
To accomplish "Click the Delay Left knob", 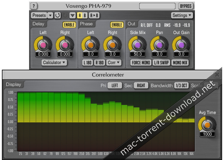I will pyautogui.click(x=43, y=45).
